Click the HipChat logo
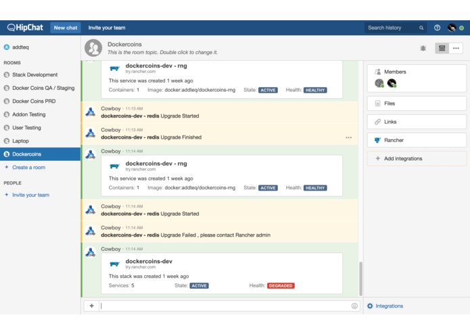This screenshot has width=470, height=334. 25,28
